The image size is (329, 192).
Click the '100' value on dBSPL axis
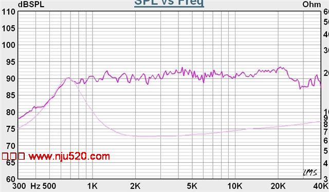tap(9, 45)
